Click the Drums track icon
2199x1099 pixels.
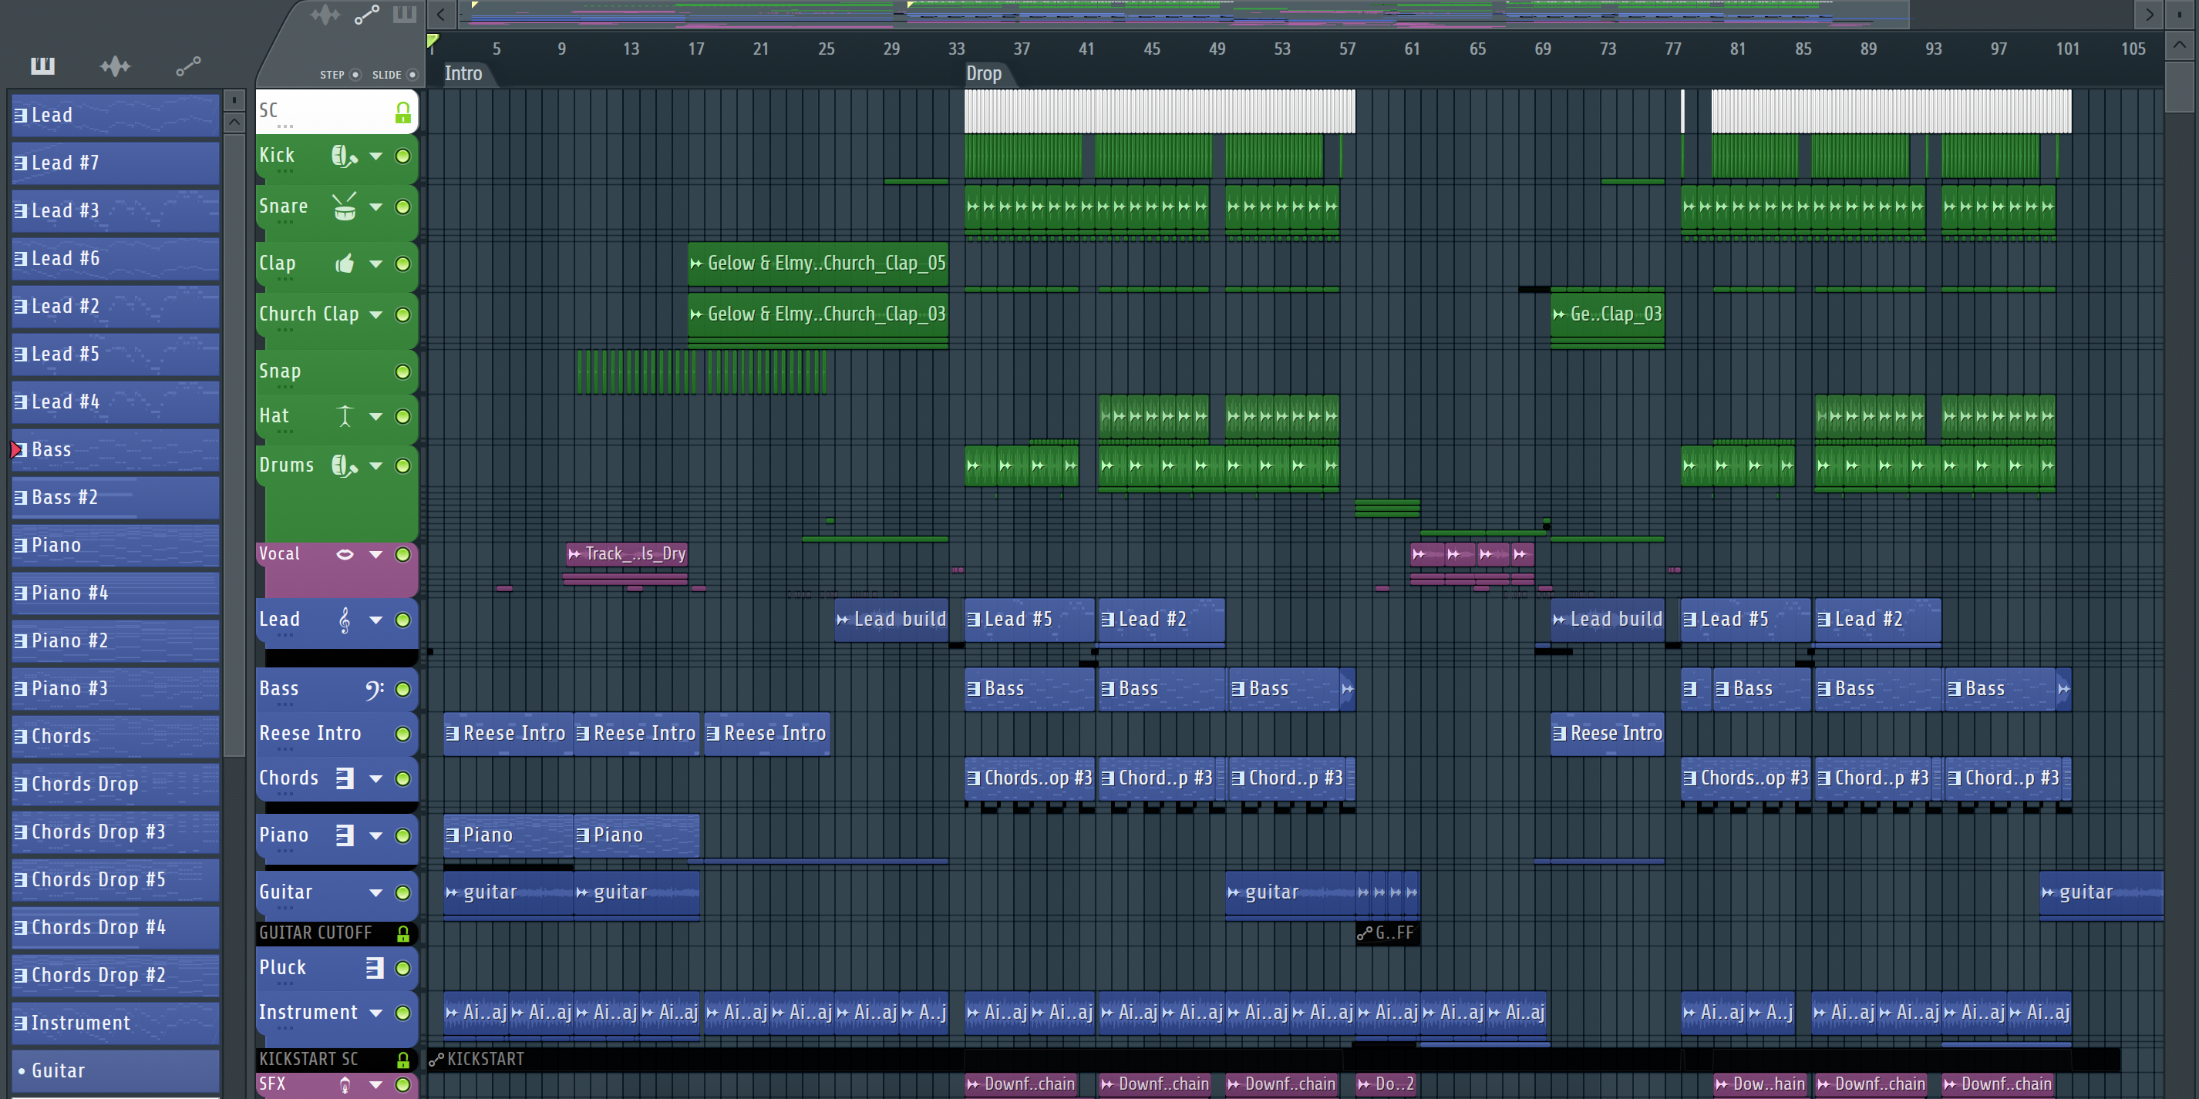pyautogui.click(x=344, y=465)
